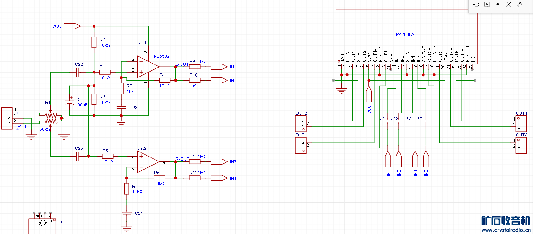Click the ground symbol below U1 pin 1
The image size is (533, 234).
tap(341, 91)
